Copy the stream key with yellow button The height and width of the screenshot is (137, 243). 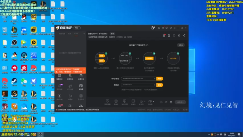tap(160, 85)
